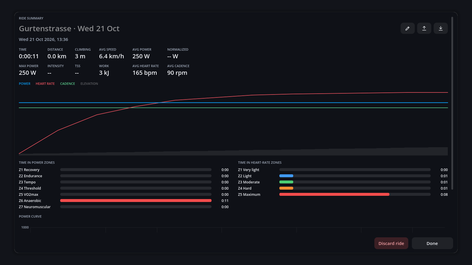Click the Done button

pos(432,243)
